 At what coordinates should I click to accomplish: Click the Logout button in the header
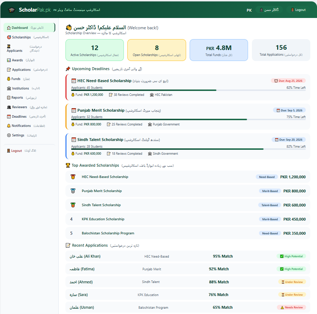point(298,10)
